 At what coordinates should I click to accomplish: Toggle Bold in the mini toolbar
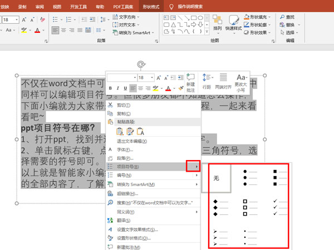click(110, 88)
